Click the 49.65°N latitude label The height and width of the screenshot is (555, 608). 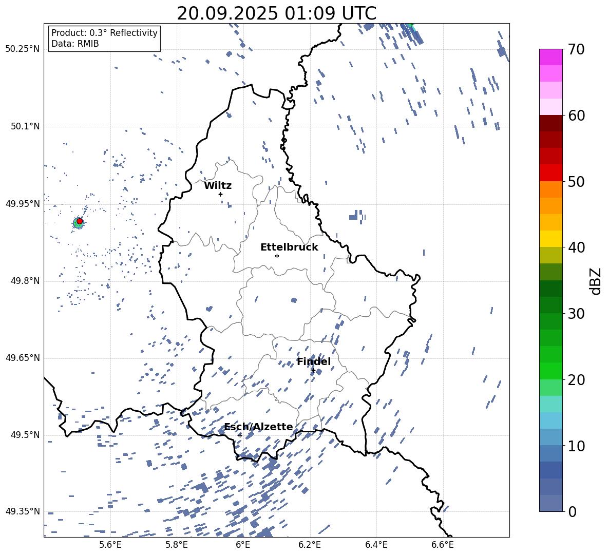click(x=23, y=358)
